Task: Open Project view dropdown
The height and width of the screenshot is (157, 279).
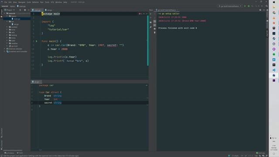Action: tap(10, 10)
